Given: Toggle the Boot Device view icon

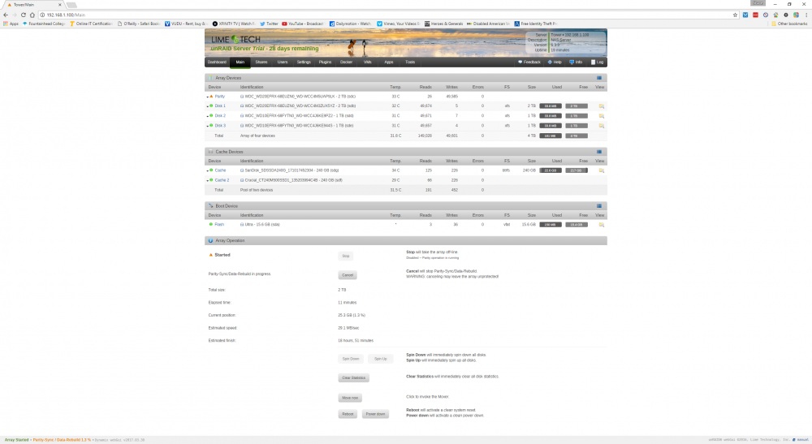Looking at the screenshot, I should 599,206.
